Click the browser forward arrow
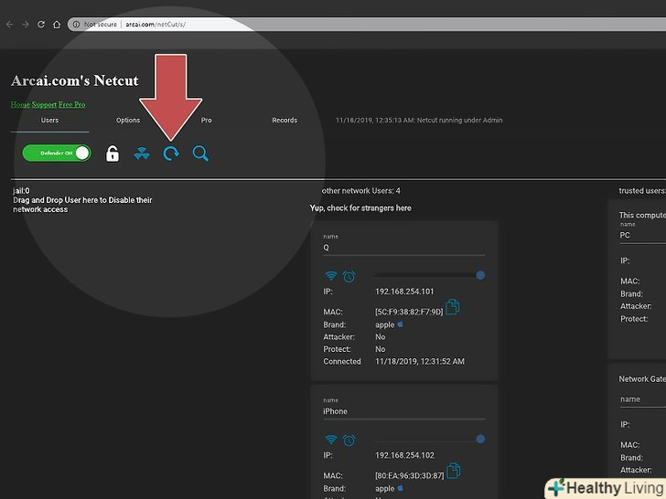Image resolution: width=666 pixels, height=499 pixels. (x=26, y=25)
